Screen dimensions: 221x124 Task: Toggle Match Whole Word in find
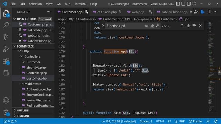[x=152, y=26]
